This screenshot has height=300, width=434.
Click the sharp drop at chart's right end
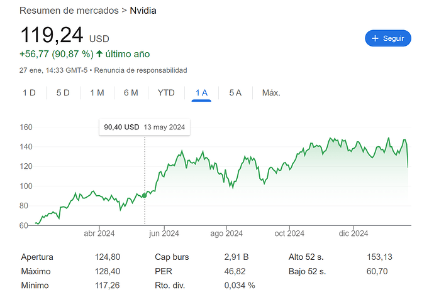409,157
